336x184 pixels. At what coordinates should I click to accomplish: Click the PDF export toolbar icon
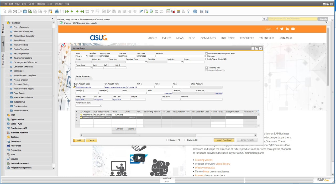click(x=40, y=11)
